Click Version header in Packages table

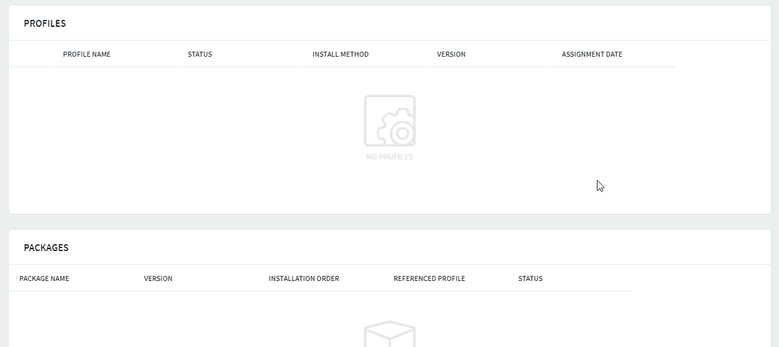click(x=158, y=278)
